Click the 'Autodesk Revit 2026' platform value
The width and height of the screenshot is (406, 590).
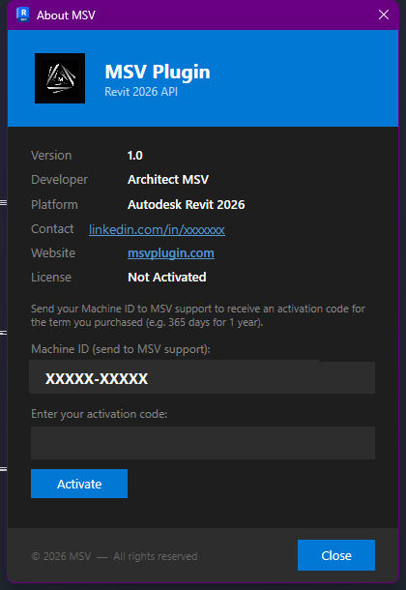(x=186, y=205)
